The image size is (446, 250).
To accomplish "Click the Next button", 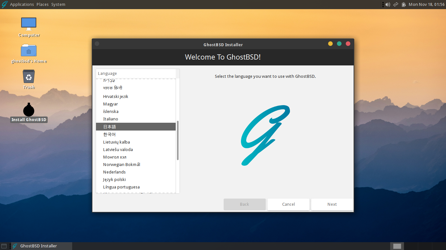I will pos(332,204).
